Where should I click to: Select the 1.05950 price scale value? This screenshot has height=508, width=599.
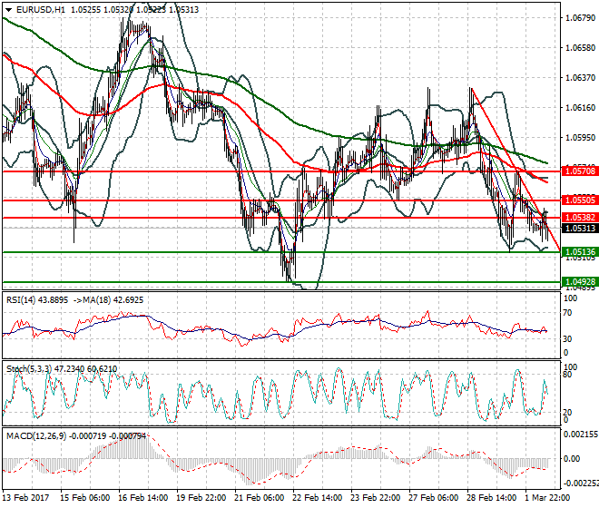580,137
